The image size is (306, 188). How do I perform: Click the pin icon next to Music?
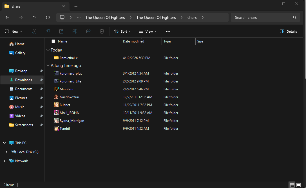41,107
